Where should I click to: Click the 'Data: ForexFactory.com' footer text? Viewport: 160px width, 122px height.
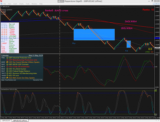point(8,80)
